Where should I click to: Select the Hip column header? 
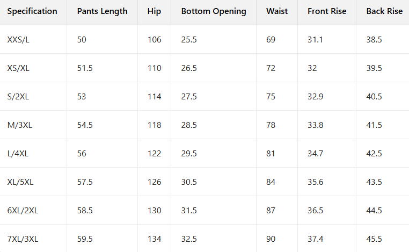pyautogui.click(x=154, y=11)
